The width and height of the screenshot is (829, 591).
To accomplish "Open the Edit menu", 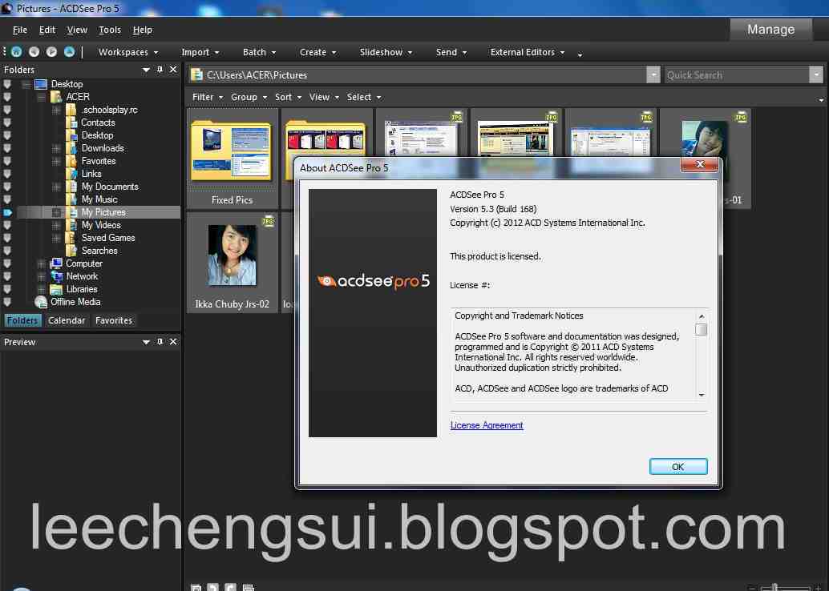I will (x=47, y=30).
